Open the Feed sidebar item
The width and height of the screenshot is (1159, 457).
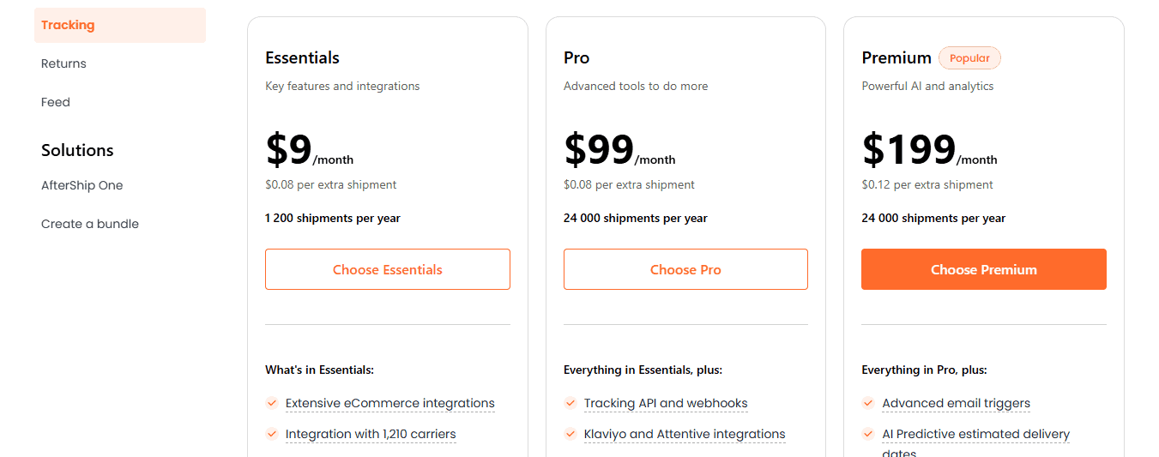56,102
